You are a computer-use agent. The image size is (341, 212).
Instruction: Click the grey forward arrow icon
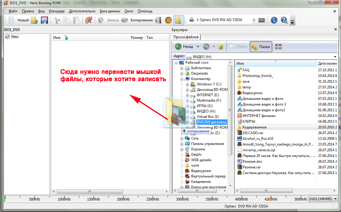click(x=206, y=46)
